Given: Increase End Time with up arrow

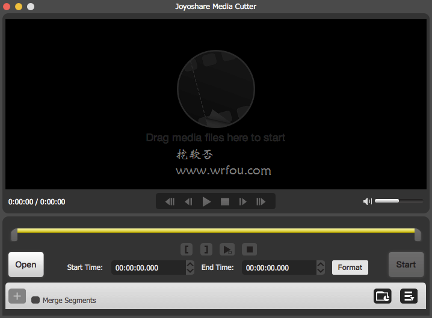Looking at the screenshot, I should pos(321,264).
